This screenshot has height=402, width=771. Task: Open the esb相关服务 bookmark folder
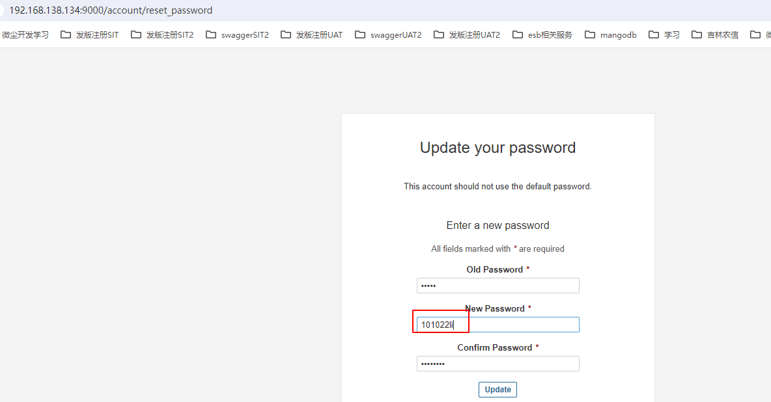point(542,34)
